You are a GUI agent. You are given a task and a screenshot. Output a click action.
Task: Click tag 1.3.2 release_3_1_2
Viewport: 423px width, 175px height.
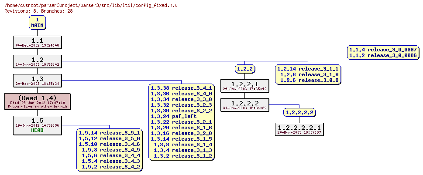point(183,156)
